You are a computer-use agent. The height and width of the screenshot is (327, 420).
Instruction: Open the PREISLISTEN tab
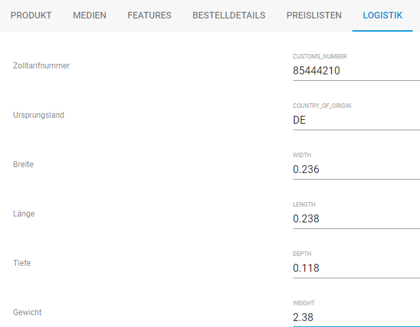314,15
